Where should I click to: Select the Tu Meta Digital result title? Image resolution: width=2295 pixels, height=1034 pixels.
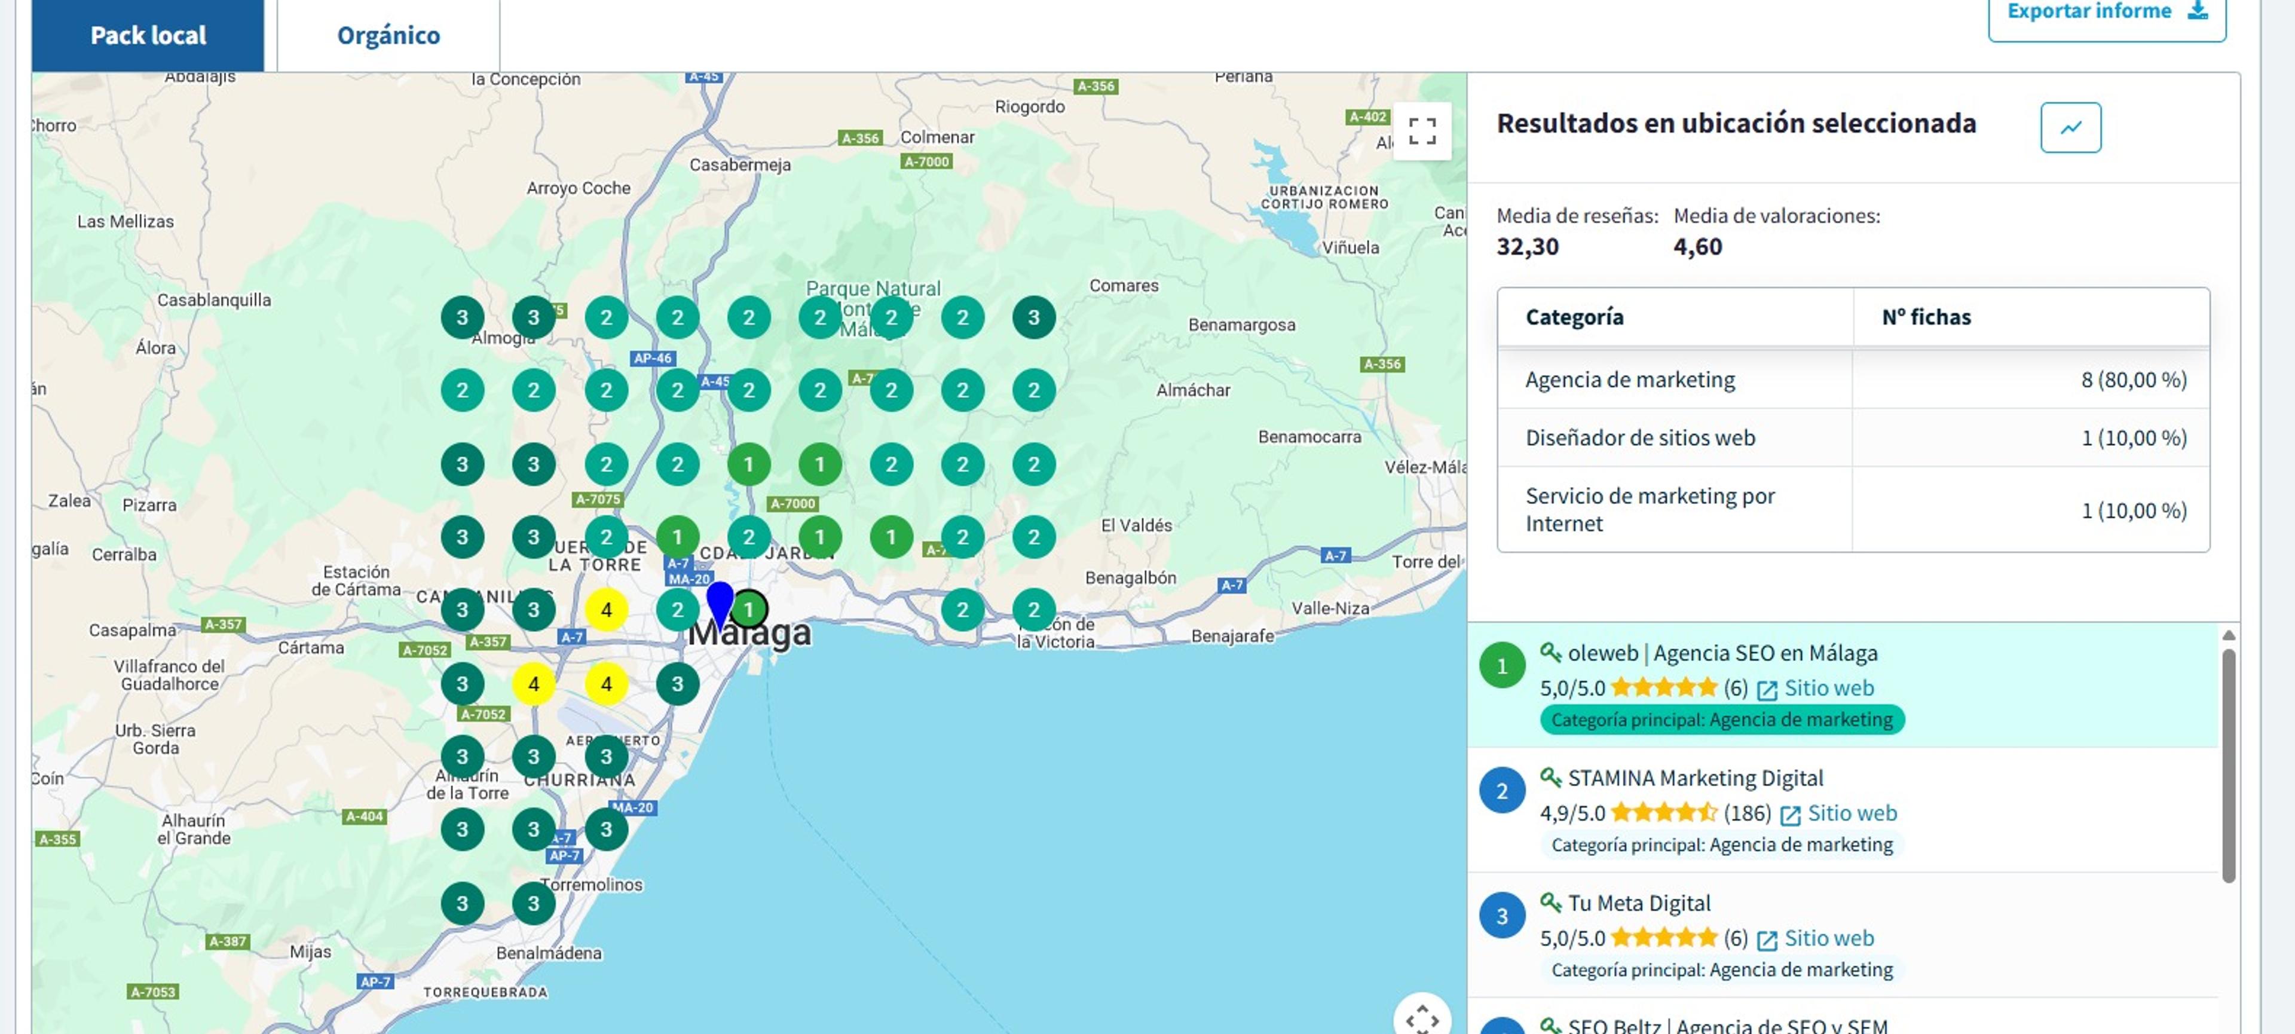(1639, 902)
